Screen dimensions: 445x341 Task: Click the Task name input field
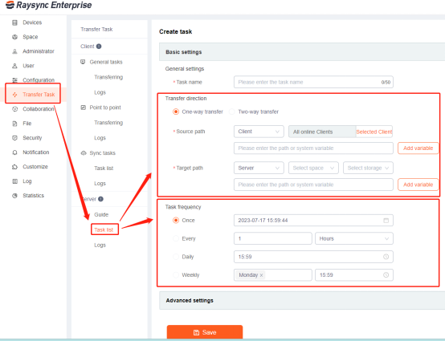[313, 82]
